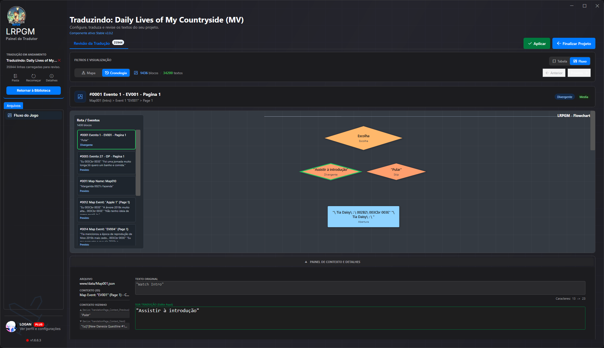
Task: Click Retornar à Biblioteca button
Action: [x=34, y=91]
